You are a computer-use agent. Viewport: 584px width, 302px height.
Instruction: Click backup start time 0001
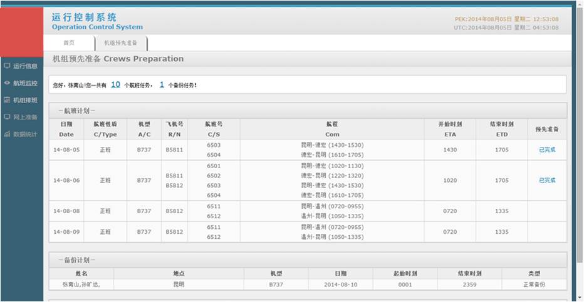[x=405, y=284]
